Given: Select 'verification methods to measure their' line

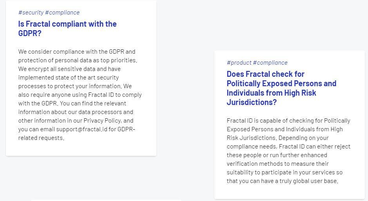Looking at the screenshot, I should click(x=277, y=164).
